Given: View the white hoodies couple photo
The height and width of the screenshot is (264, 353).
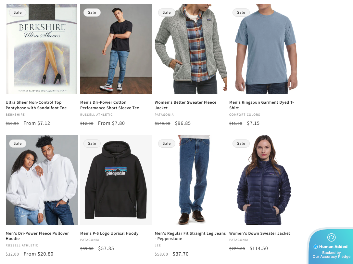Looking at the screenshot, I should point(42,180).
